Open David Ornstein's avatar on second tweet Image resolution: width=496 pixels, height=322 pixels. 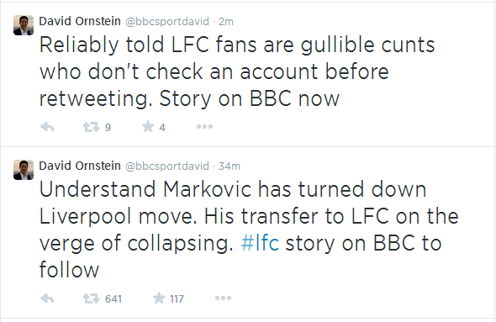tap(24, 170)
